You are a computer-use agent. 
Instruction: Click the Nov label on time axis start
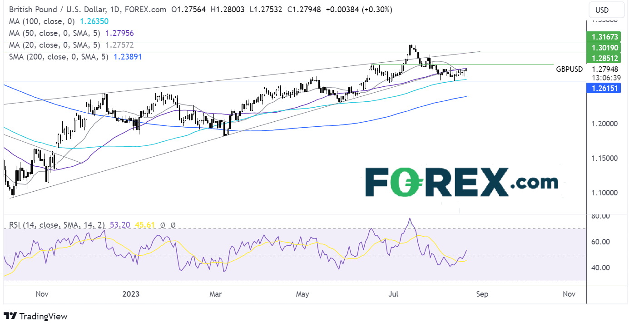(x=42, y=294)
